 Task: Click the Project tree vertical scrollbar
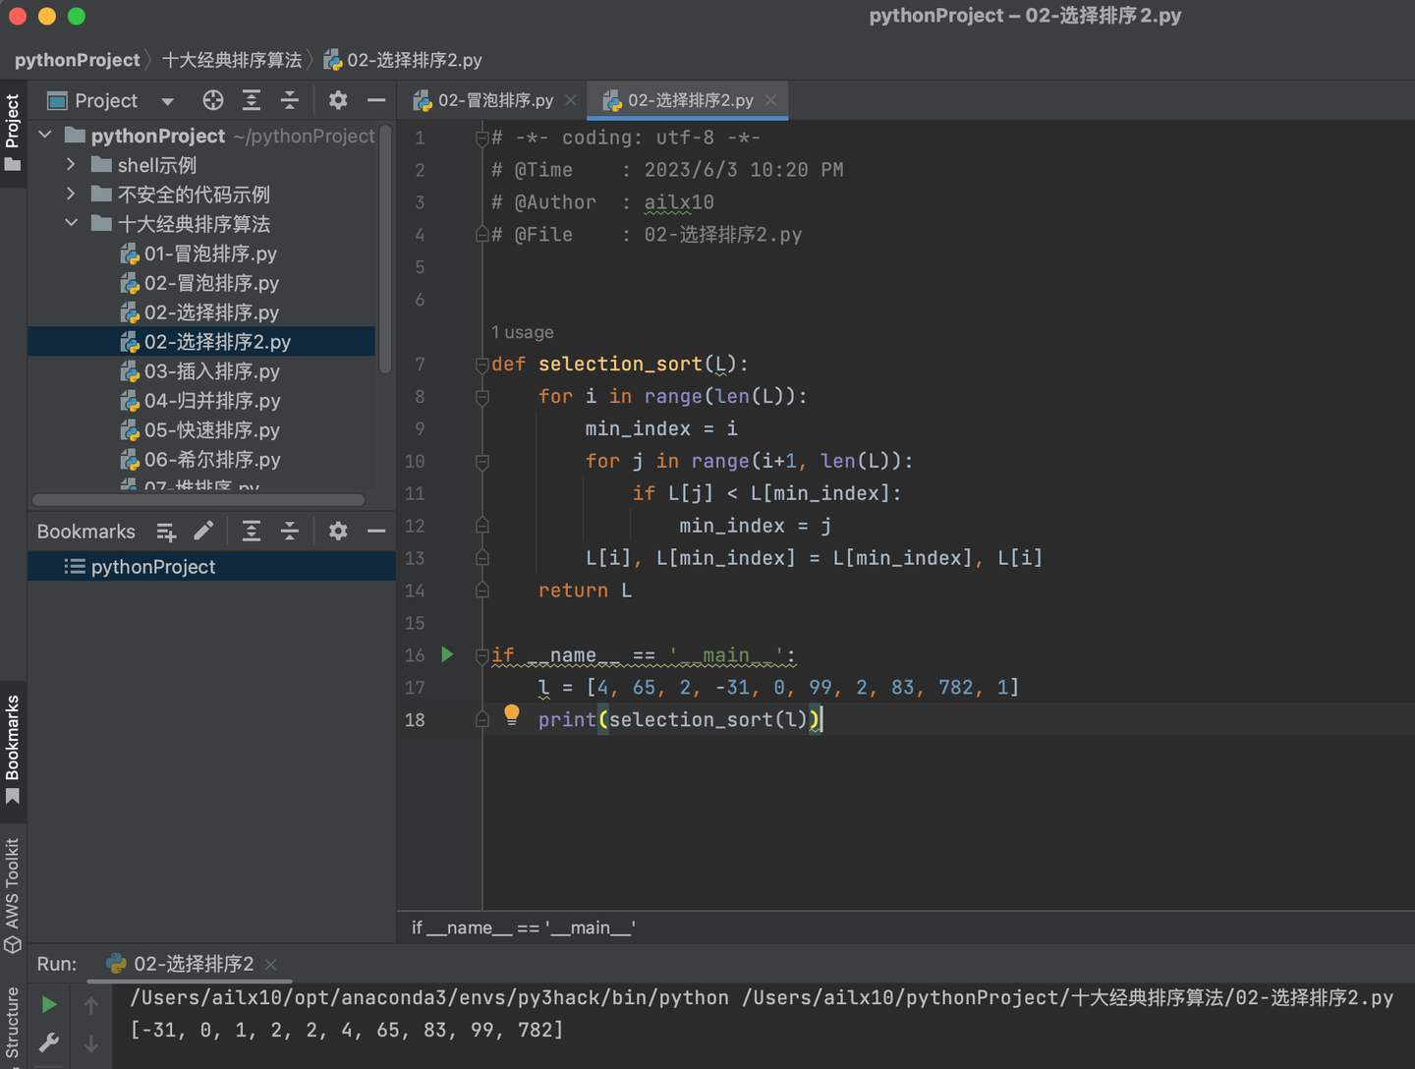tap(386, 250)
